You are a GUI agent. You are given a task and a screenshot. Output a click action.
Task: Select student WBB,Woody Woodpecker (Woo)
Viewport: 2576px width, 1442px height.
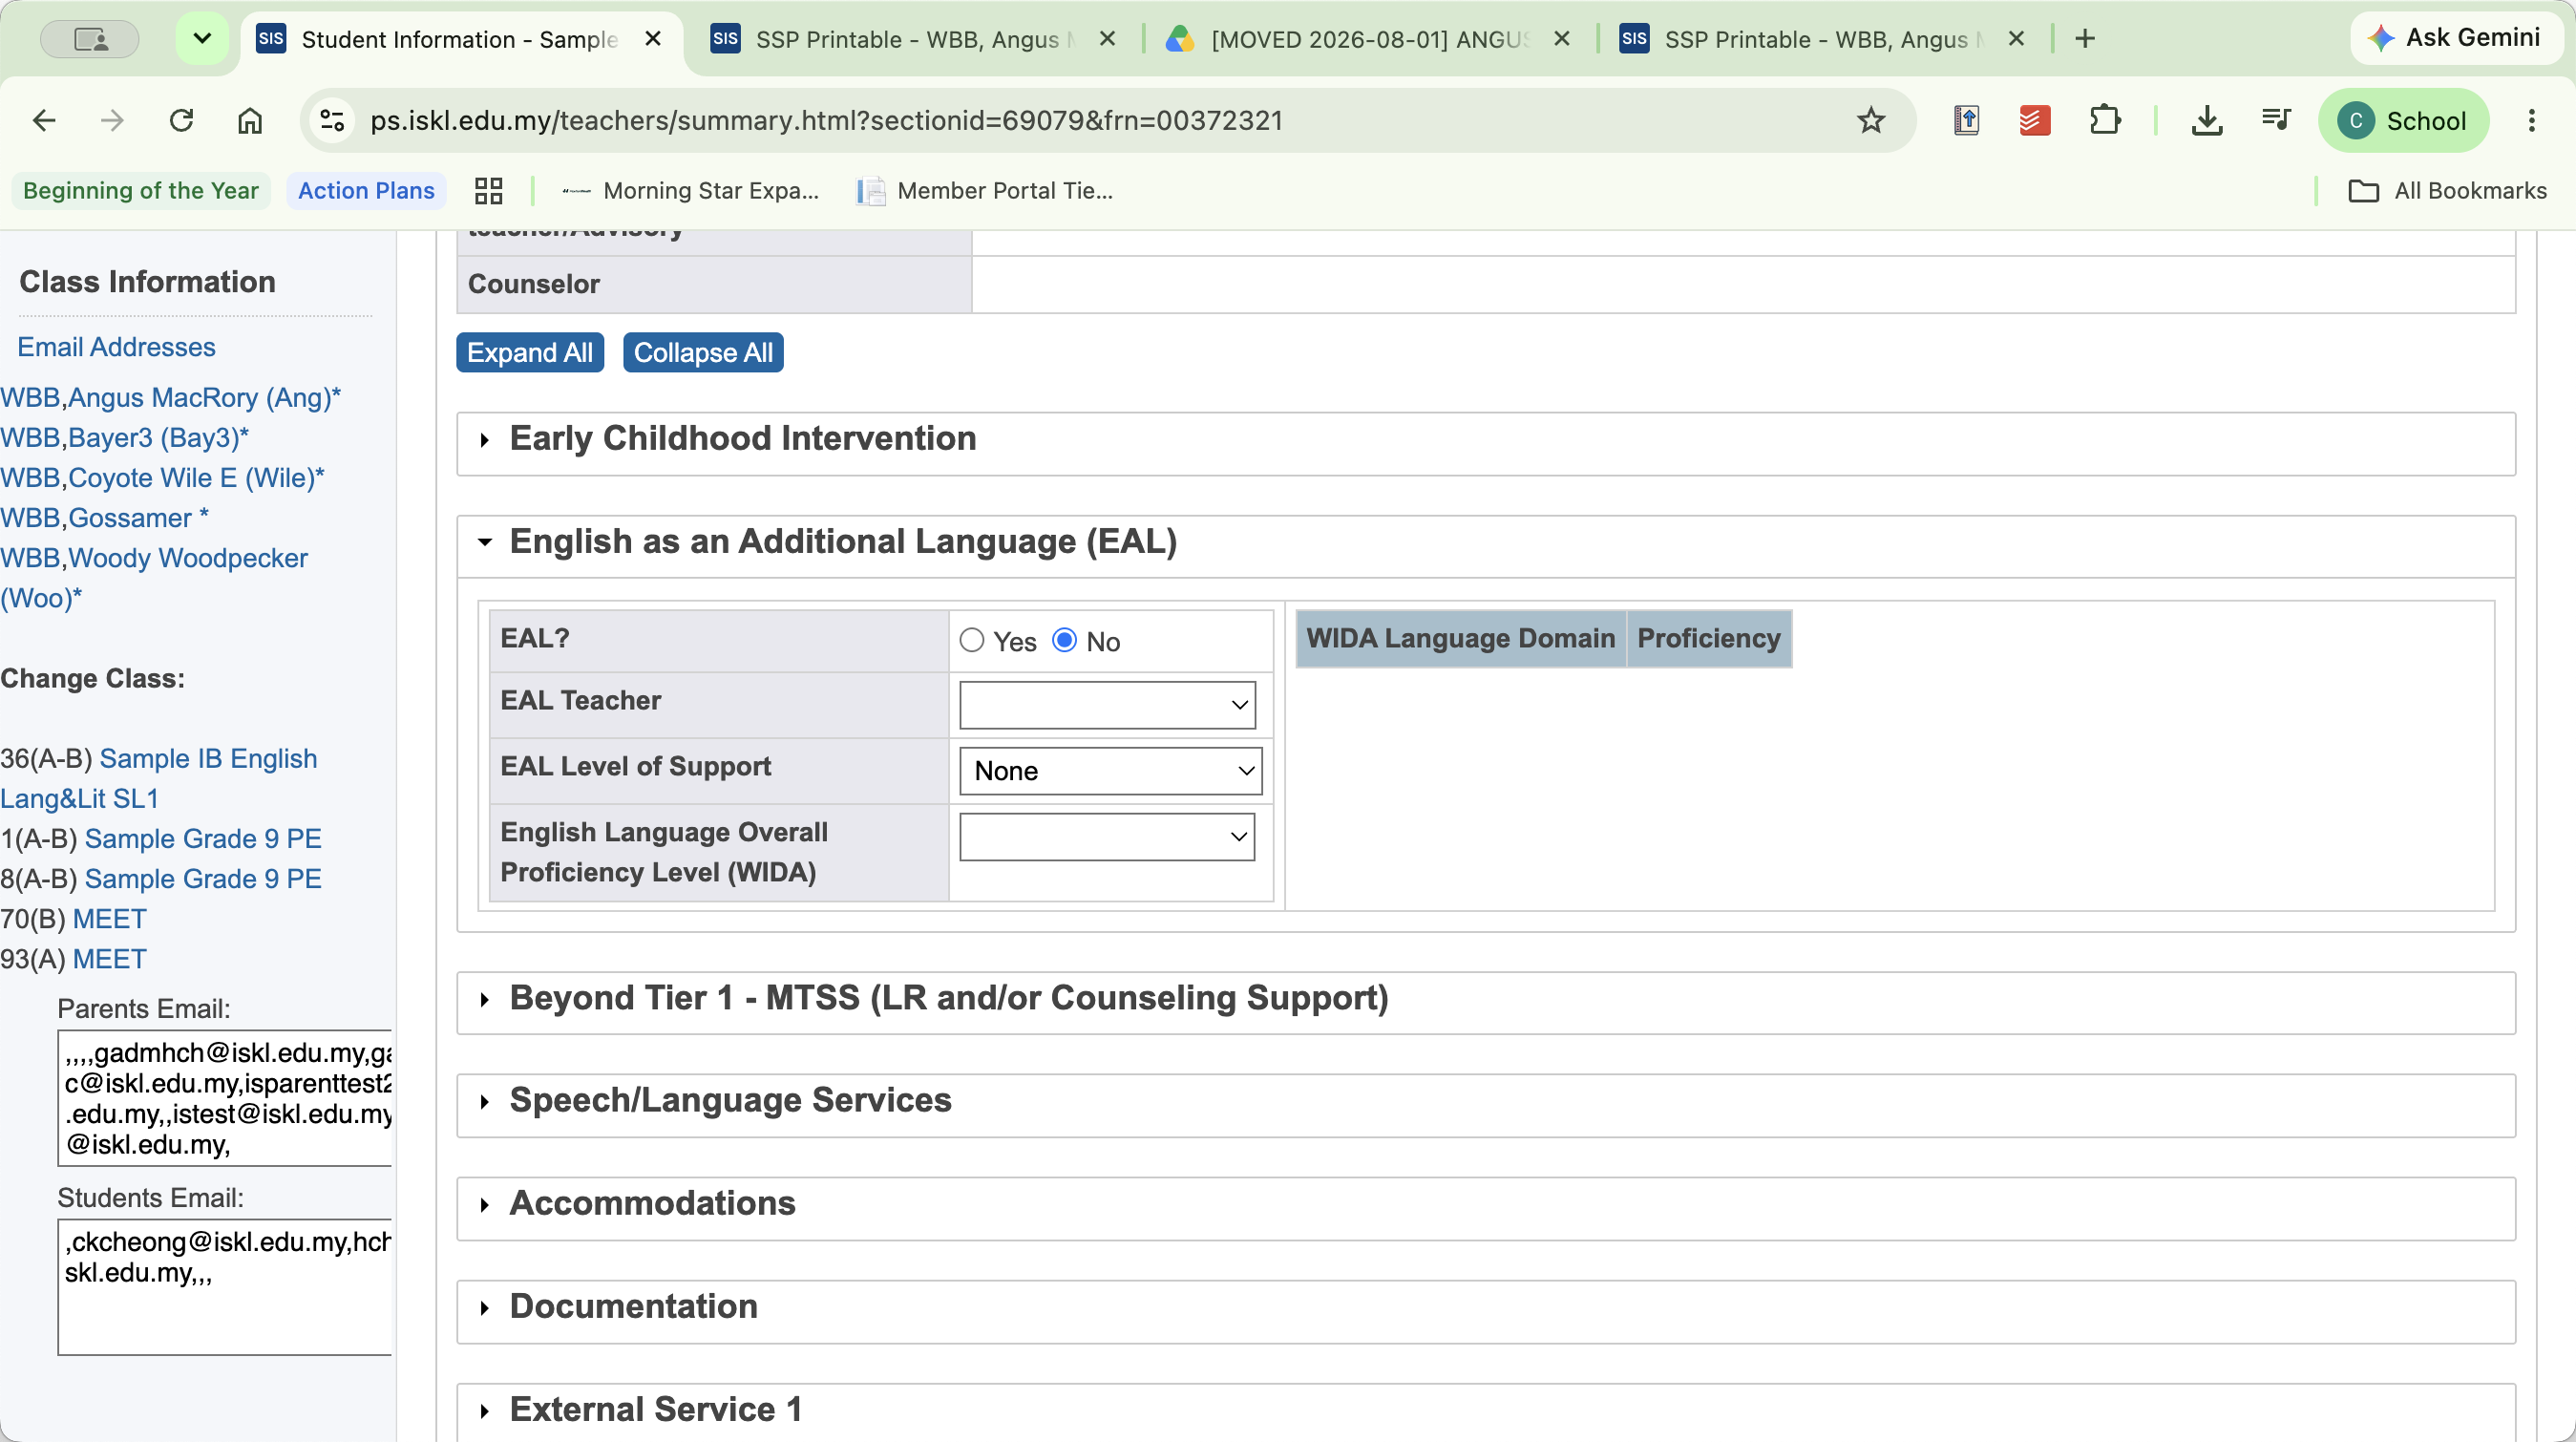click(x=154, y=578)
